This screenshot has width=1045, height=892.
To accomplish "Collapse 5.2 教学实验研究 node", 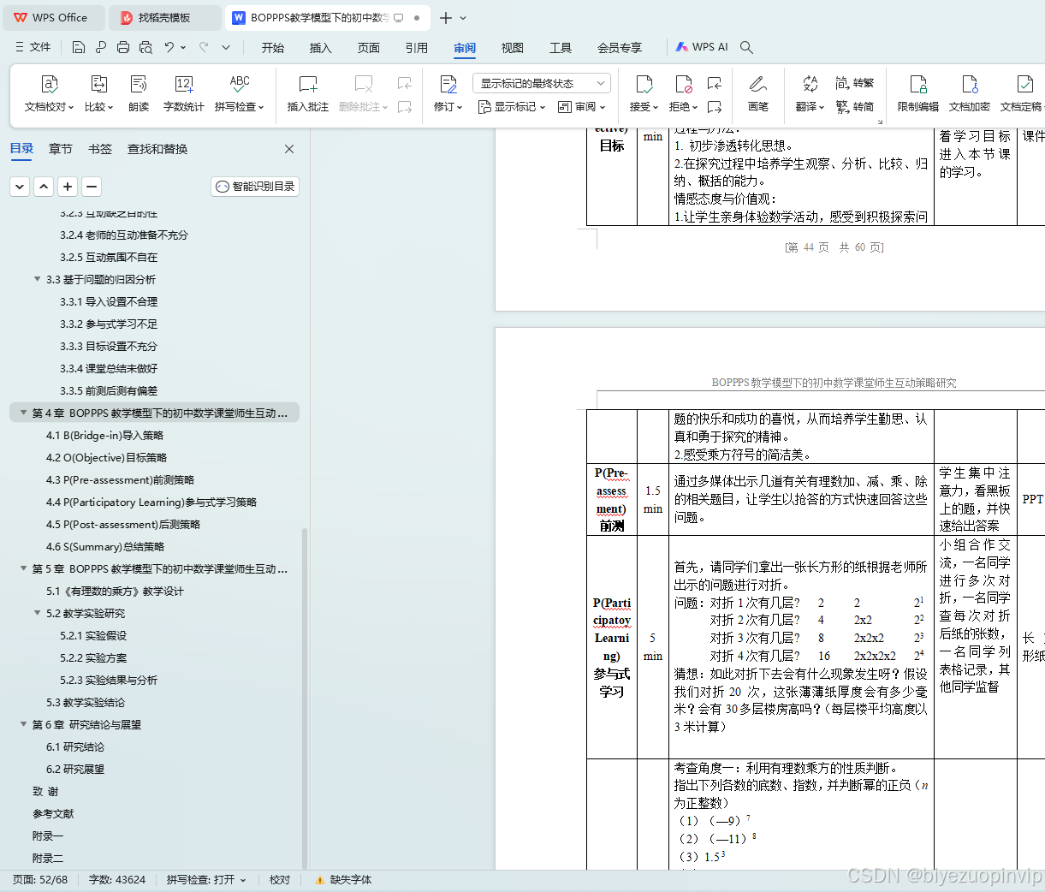I will 37,613.
